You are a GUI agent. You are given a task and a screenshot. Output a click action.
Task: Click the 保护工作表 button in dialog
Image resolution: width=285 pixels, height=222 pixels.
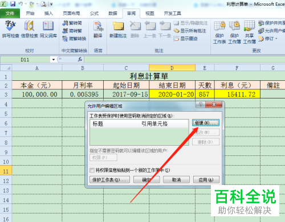tap(109, 180)
